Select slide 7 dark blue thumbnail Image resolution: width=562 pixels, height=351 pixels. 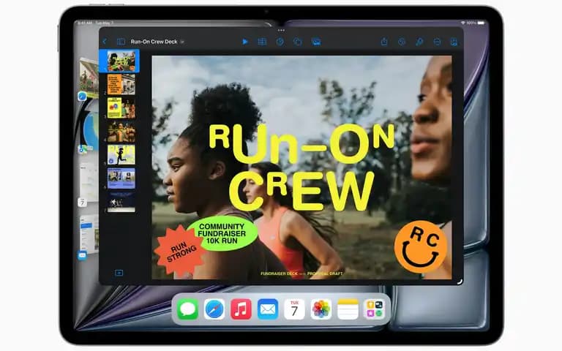[121, 202]
